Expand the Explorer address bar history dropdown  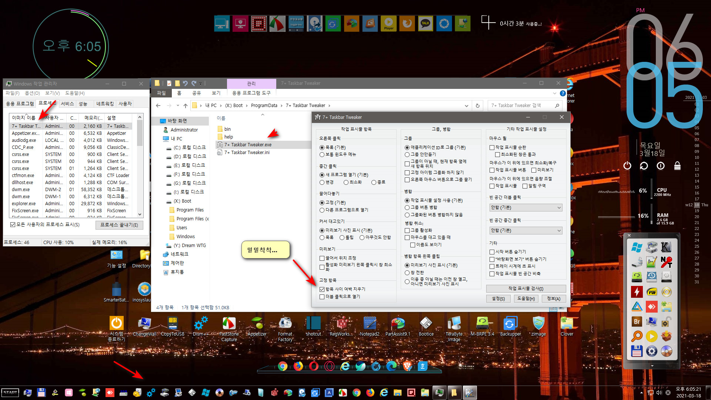pos(466,106)
